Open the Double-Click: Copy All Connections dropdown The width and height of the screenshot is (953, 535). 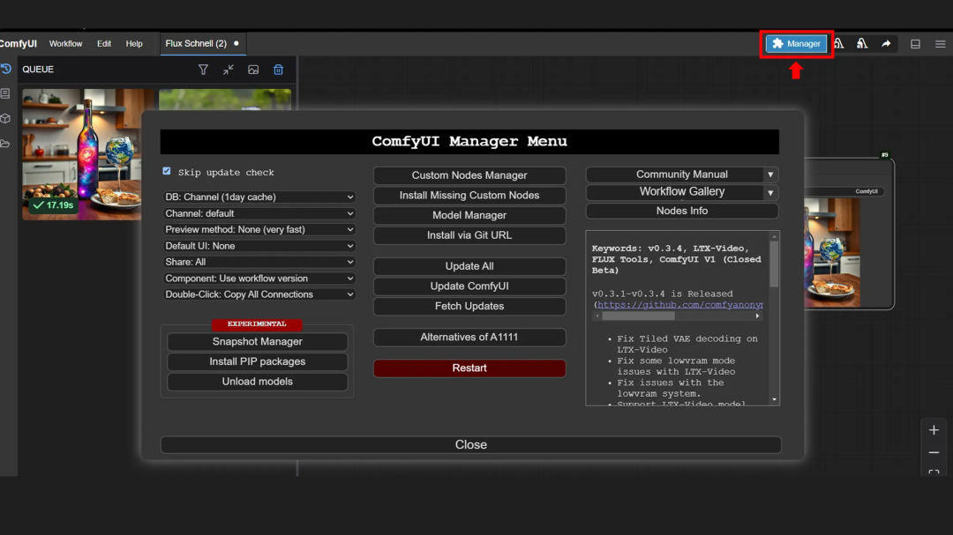(x=259, y=294)
